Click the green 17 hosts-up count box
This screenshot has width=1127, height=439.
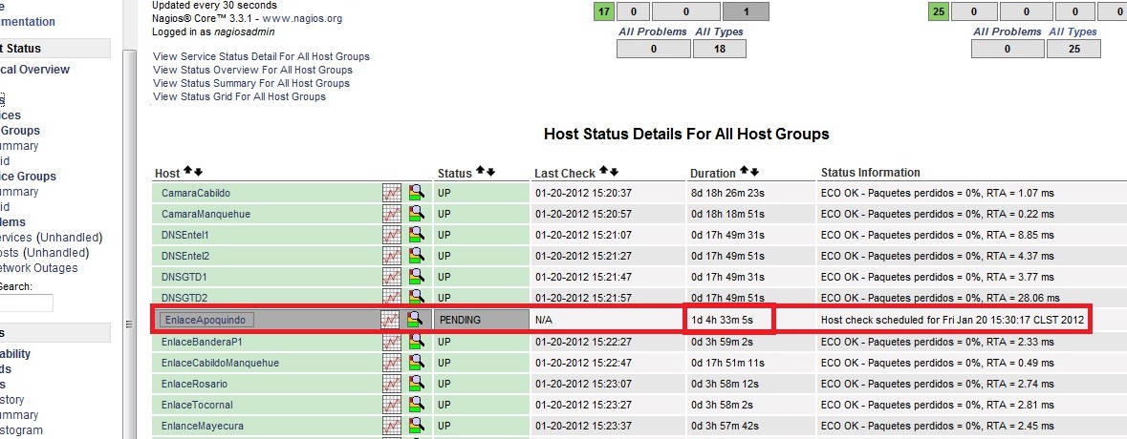coord(603,11)
